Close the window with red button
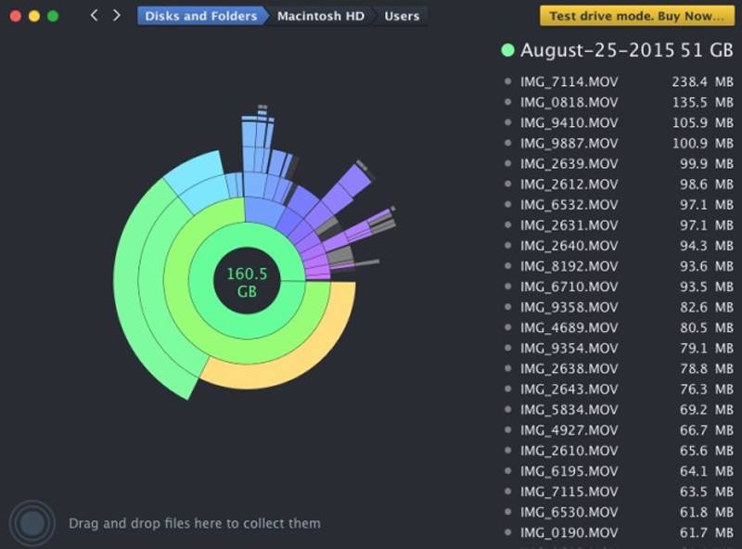The image size is (742, 549). pos(15,16)
